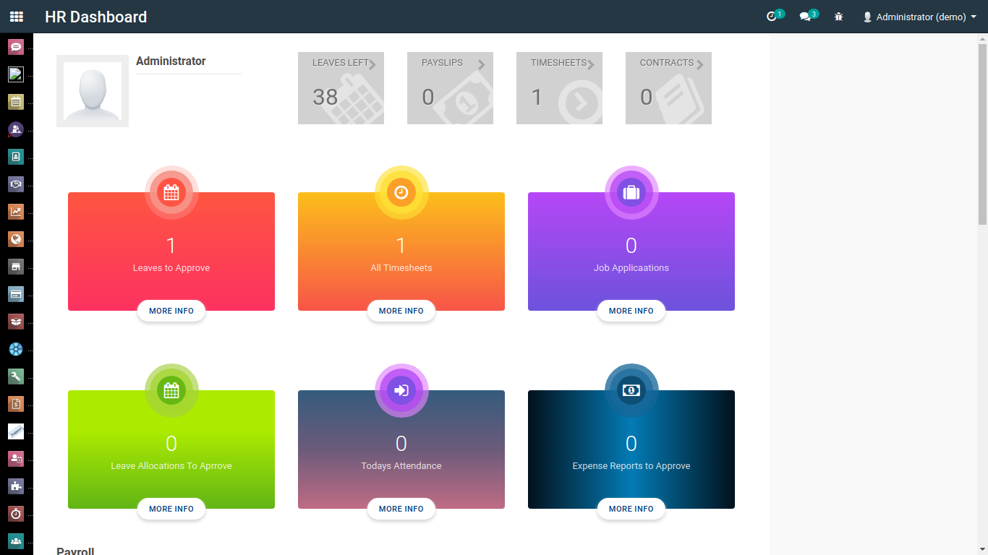Open the Timesheets stat tile
Screen dimensions: 988x555
tap(559, 88)
